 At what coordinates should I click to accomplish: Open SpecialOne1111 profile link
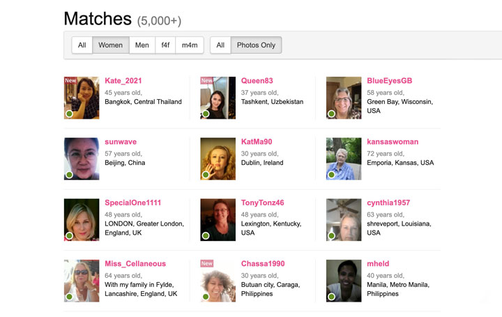pyautogui.click(x=133, y=202)
